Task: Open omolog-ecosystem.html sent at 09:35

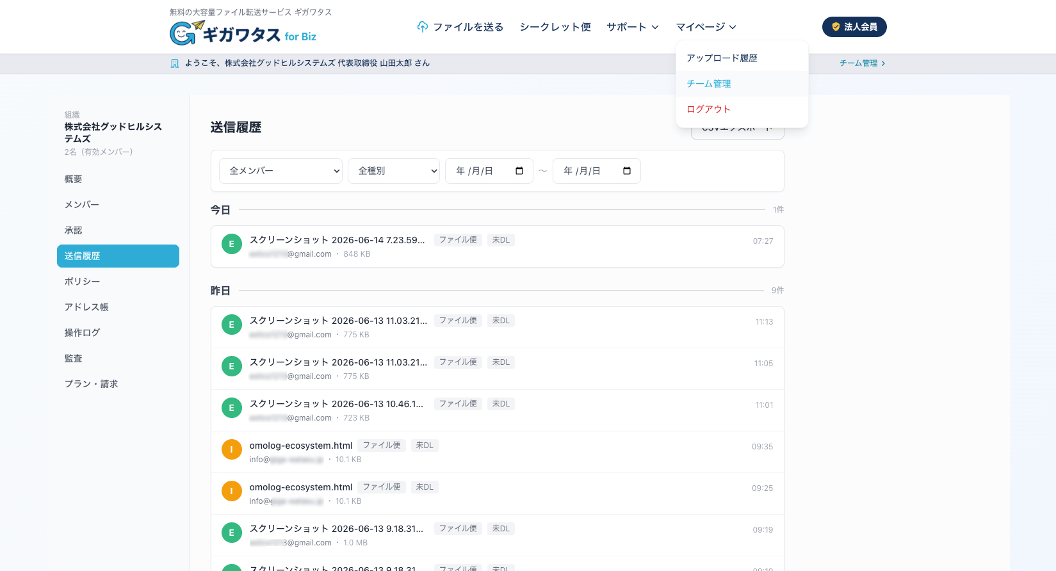Action: click(x=498, y=452)
